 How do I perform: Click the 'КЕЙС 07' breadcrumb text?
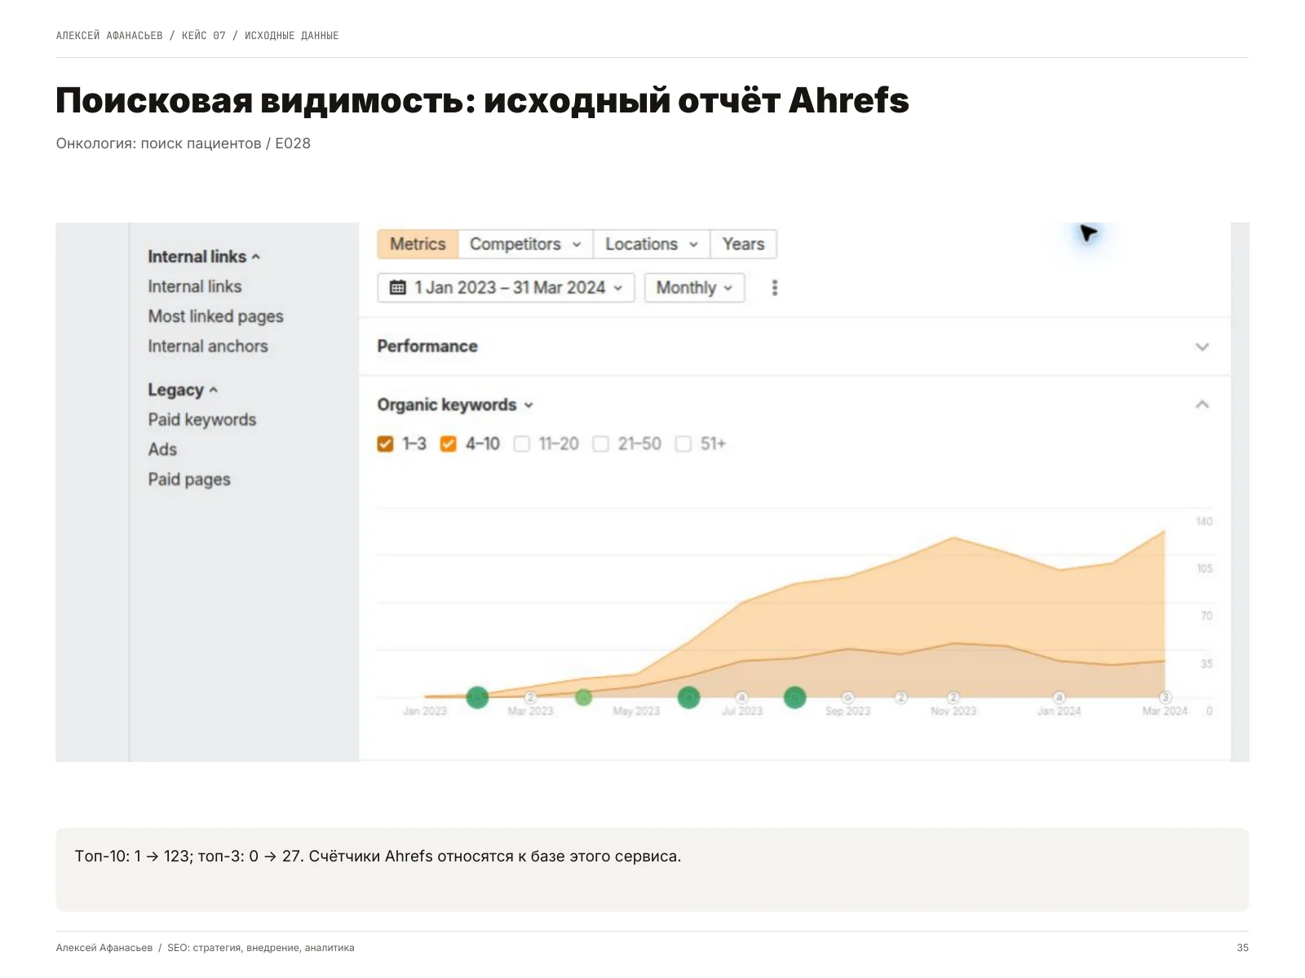(204, 36)
